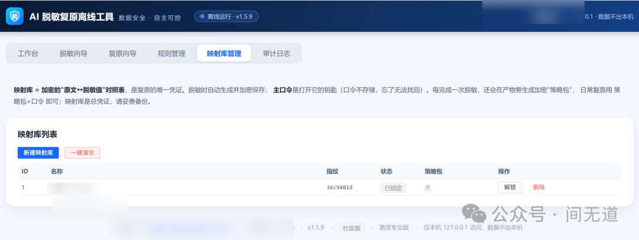Click the WeChat watermark icon
639x240 pixels.
pyautogui.click(x=474, y=213)
